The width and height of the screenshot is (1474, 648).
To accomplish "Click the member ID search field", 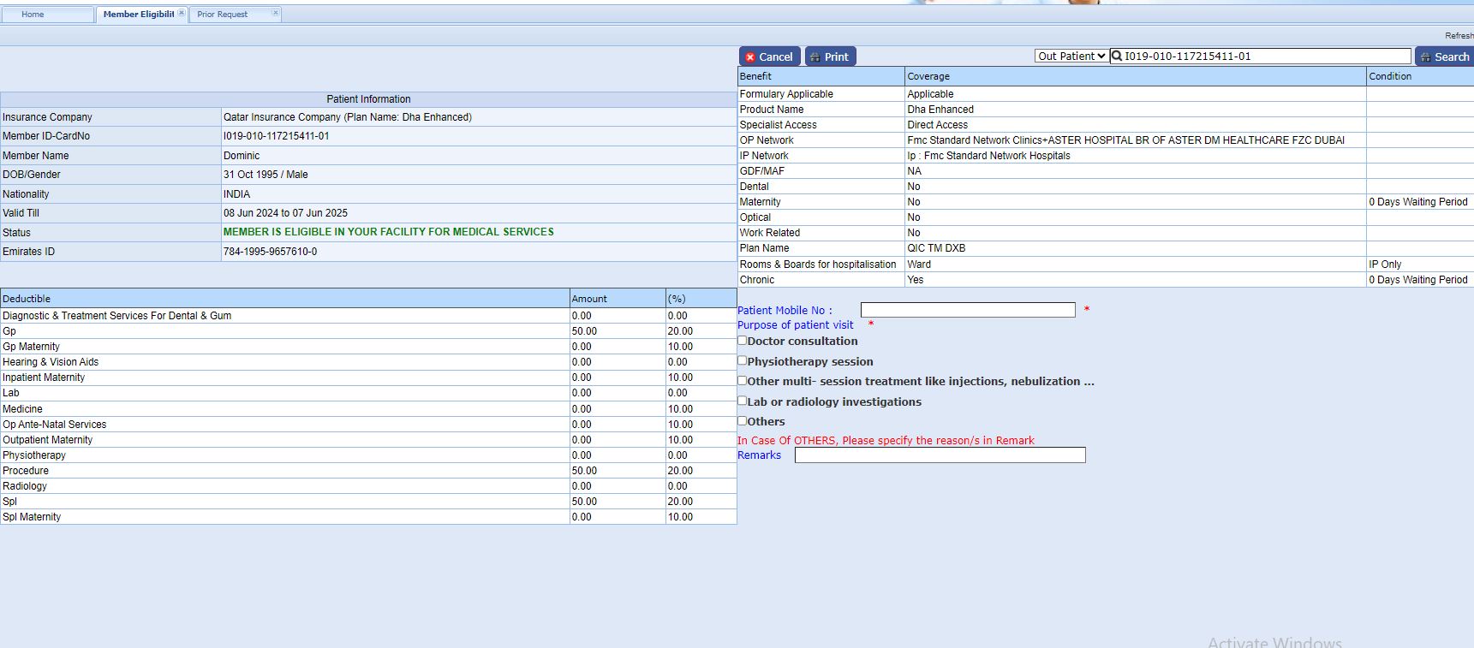I will (x=1266, y=56).
